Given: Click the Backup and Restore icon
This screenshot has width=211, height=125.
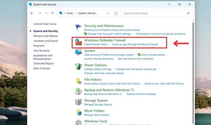Looking at the screenshot, I should pos(78,91).
